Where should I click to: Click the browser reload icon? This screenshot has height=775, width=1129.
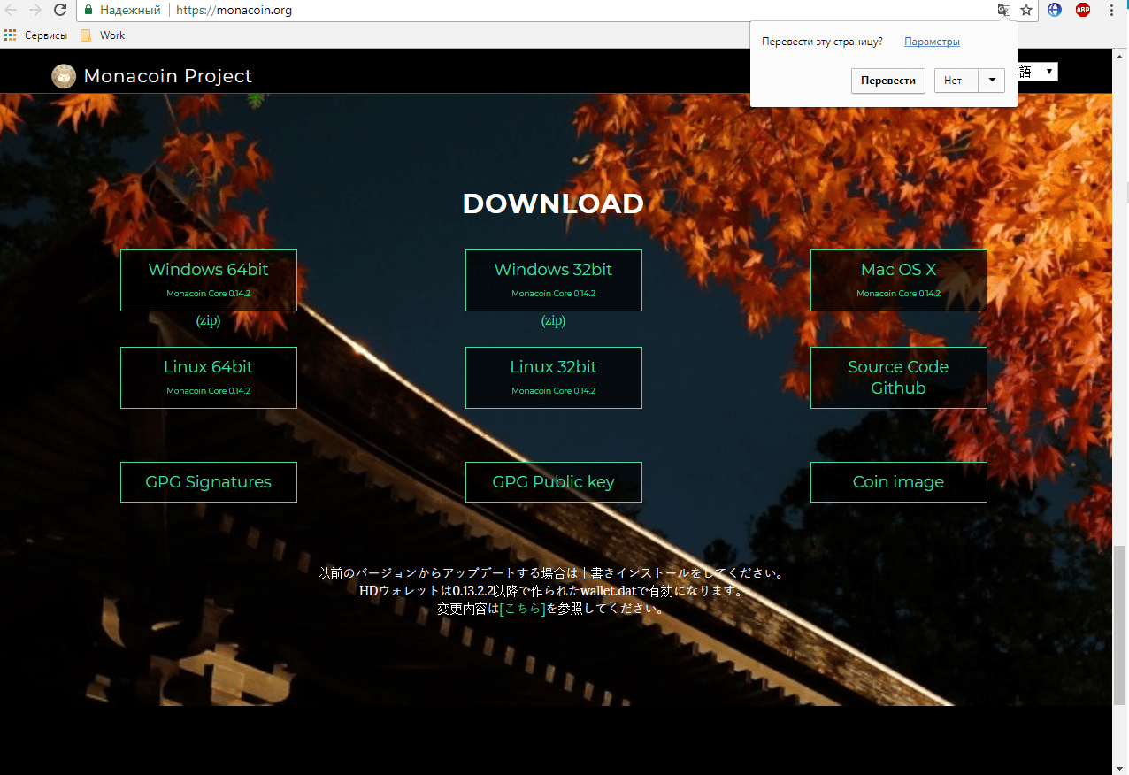[x=60, y=11]
